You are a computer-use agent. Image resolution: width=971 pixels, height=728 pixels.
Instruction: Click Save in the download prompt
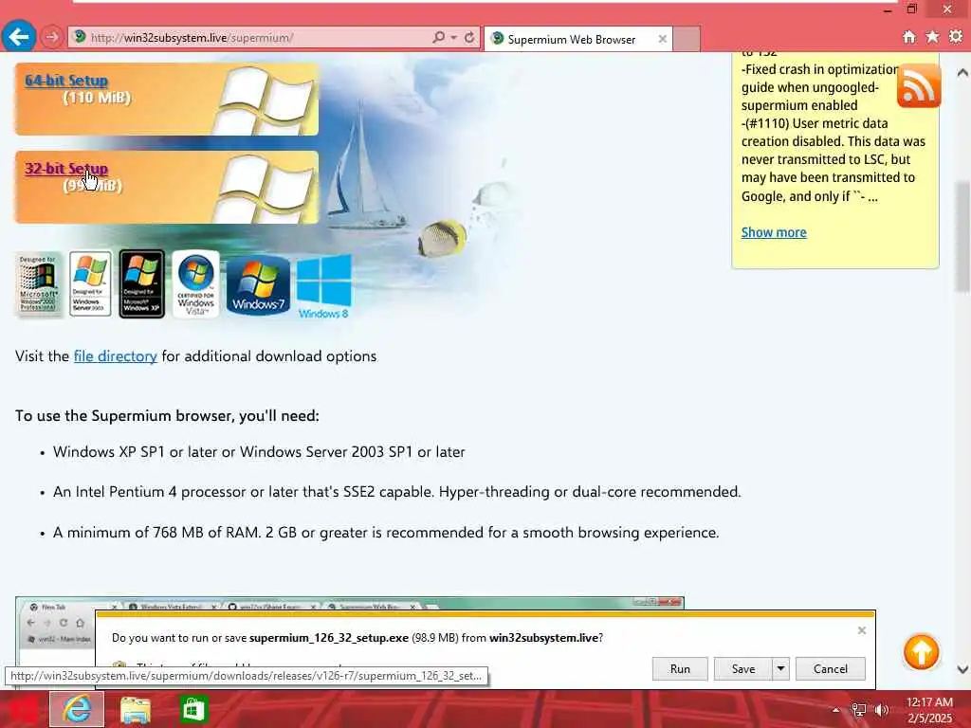pos(743,668)
